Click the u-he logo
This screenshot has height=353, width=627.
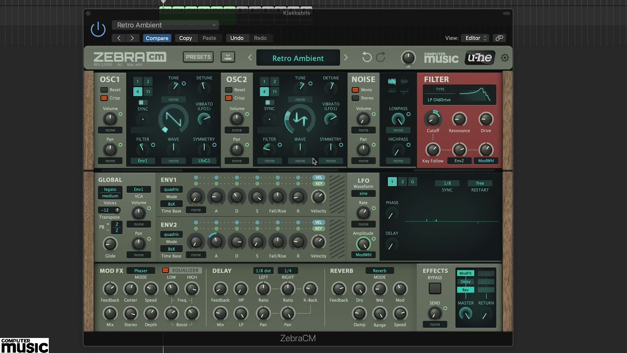(479, 57)
